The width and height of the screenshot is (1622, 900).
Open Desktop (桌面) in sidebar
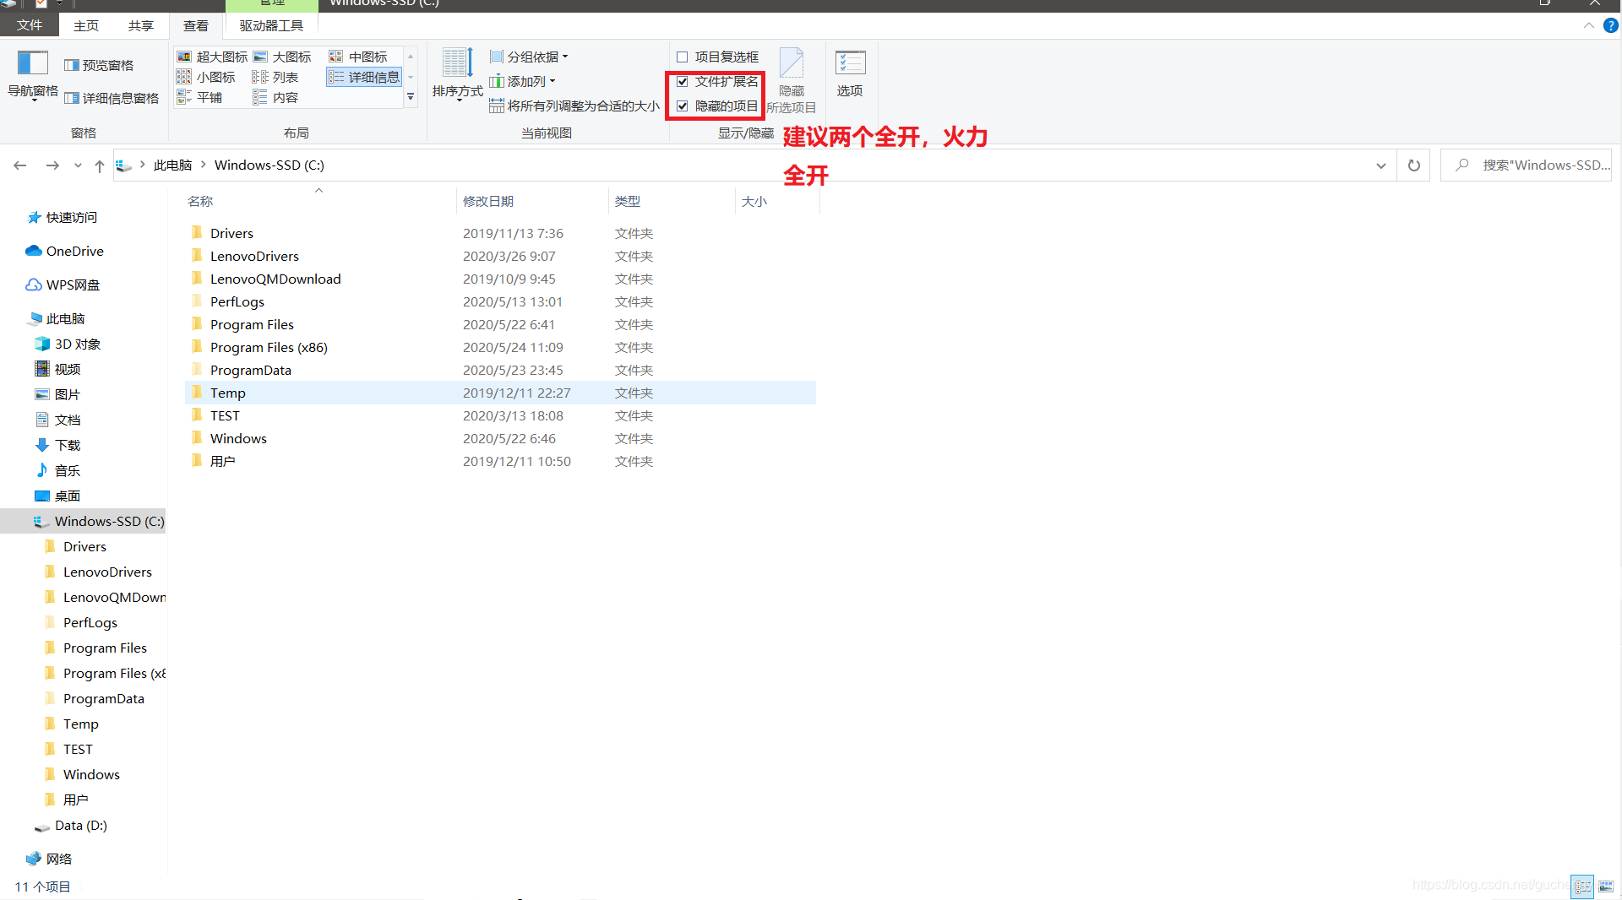[57, 496]
